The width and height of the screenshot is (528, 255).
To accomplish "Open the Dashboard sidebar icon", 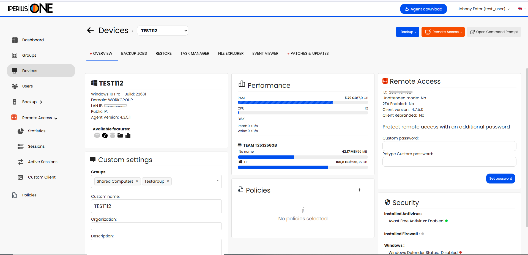I will click(x=15, y=40).
